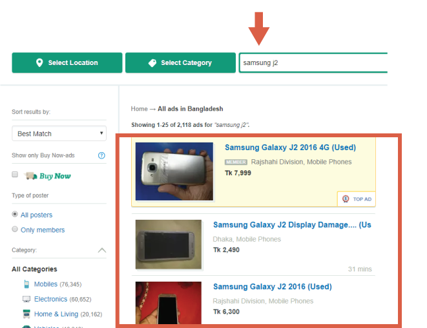
Task: Select the All posters radio button
Action: point(15,214)
